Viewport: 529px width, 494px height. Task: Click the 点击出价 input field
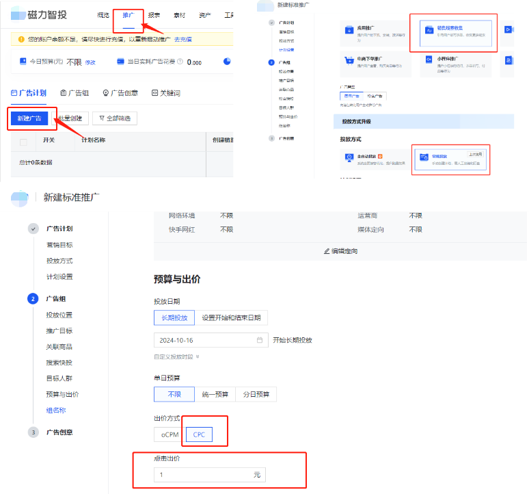tap(210, 475)
